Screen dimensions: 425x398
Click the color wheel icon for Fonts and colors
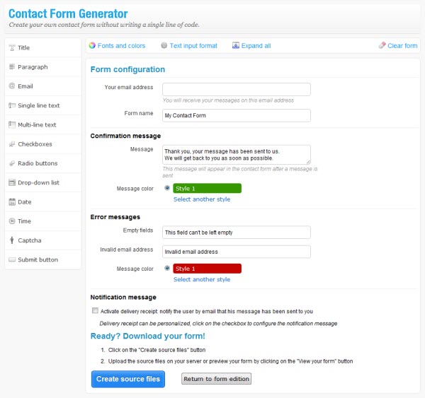point(92,45)
